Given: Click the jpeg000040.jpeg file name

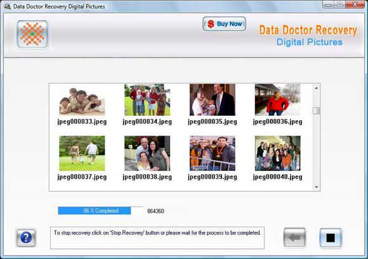Looking at the screenshot, I should click(x=278, y=177).
